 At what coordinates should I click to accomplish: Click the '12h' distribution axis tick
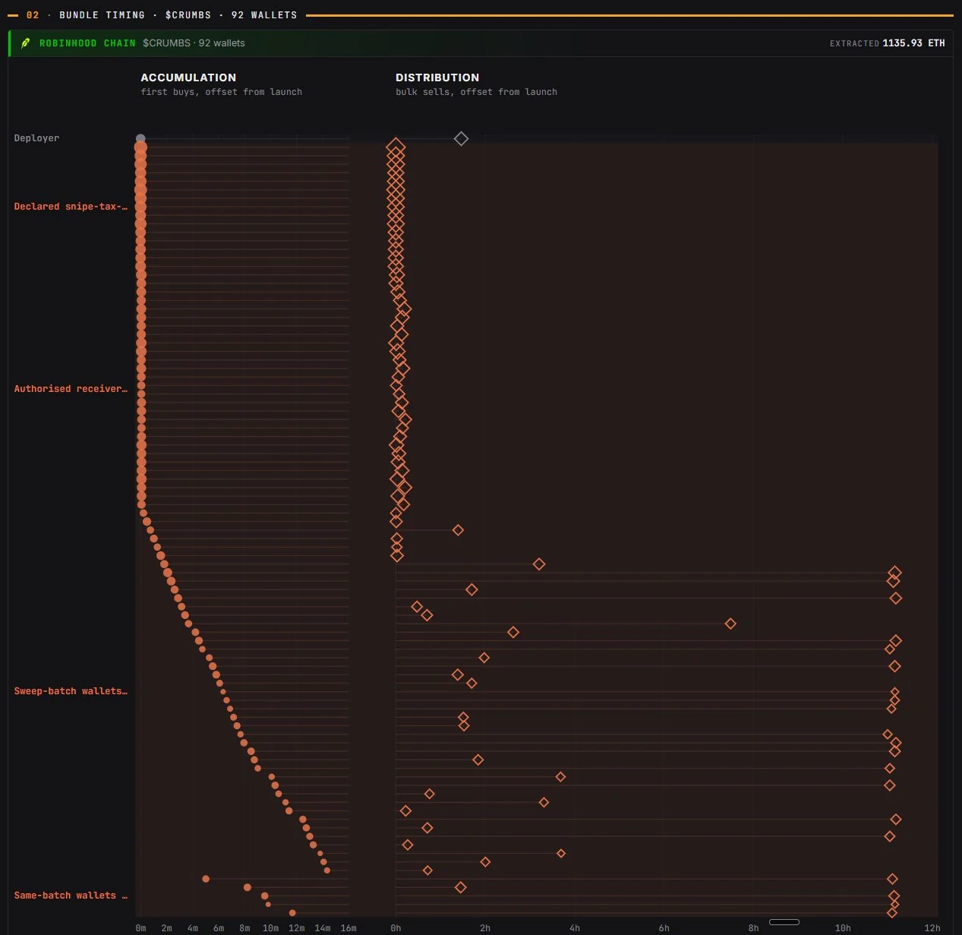pyautogui.click(x=932, y=928)
